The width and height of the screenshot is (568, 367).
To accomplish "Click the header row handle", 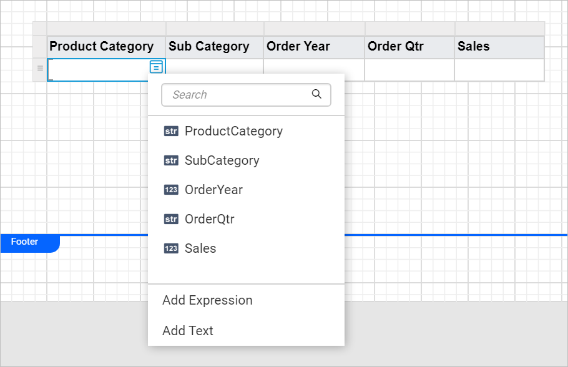I will click(x=40, y=47).
